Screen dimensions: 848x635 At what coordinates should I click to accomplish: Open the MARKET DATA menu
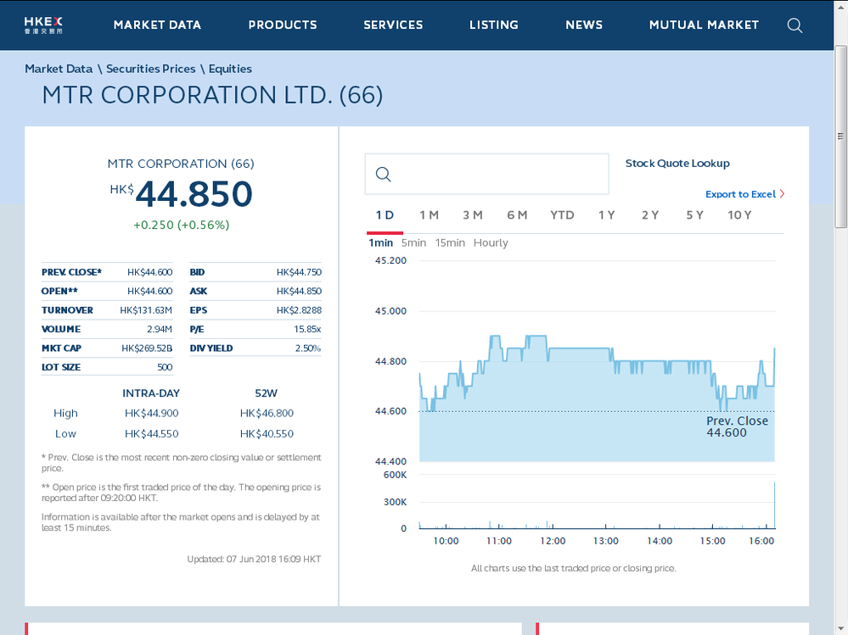(157, 25)
